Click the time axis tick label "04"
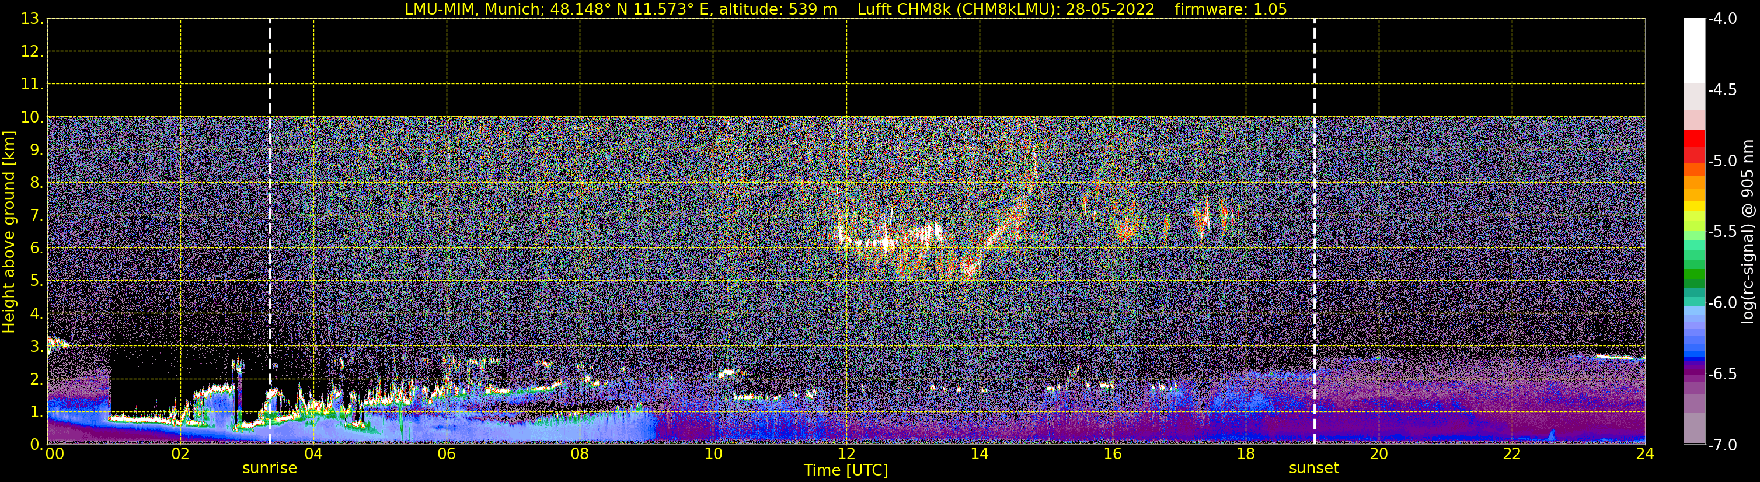 313,454
